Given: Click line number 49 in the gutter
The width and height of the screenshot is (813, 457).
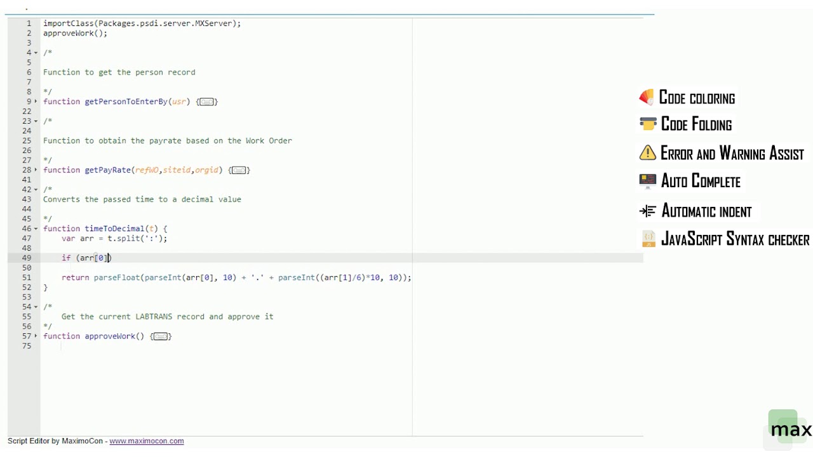Looking at the screenshot, I should point(26,258).
